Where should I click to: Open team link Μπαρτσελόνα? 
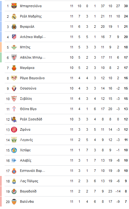tap(31, 6)
